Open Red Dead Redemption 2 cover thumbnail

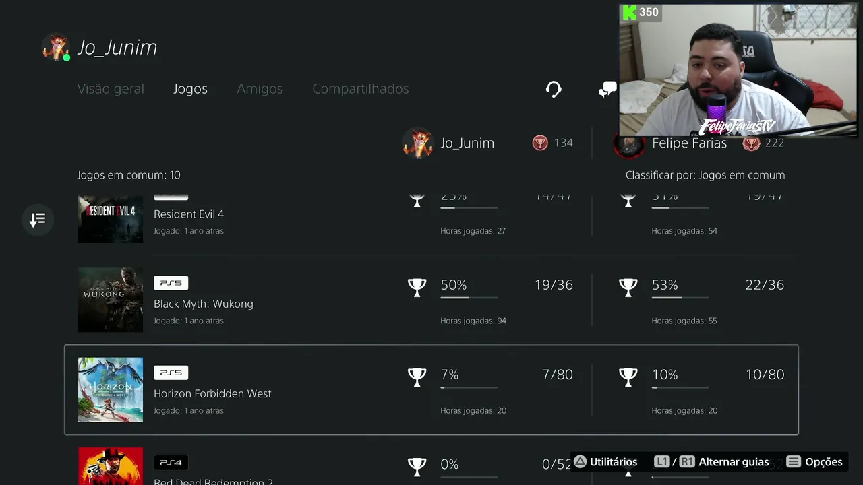click(111, 466)
